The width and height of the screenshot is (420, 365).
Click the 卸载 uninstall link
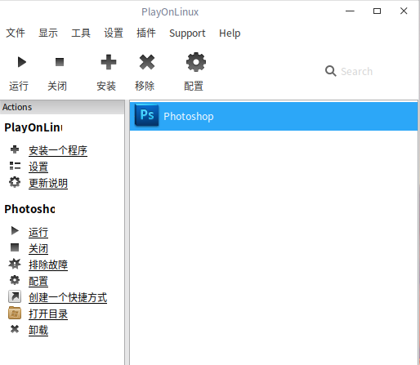coord(38,330)
